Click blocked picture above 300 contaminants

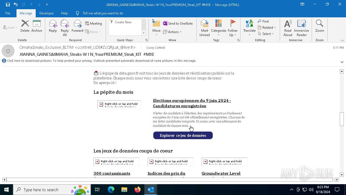[116, 162]
